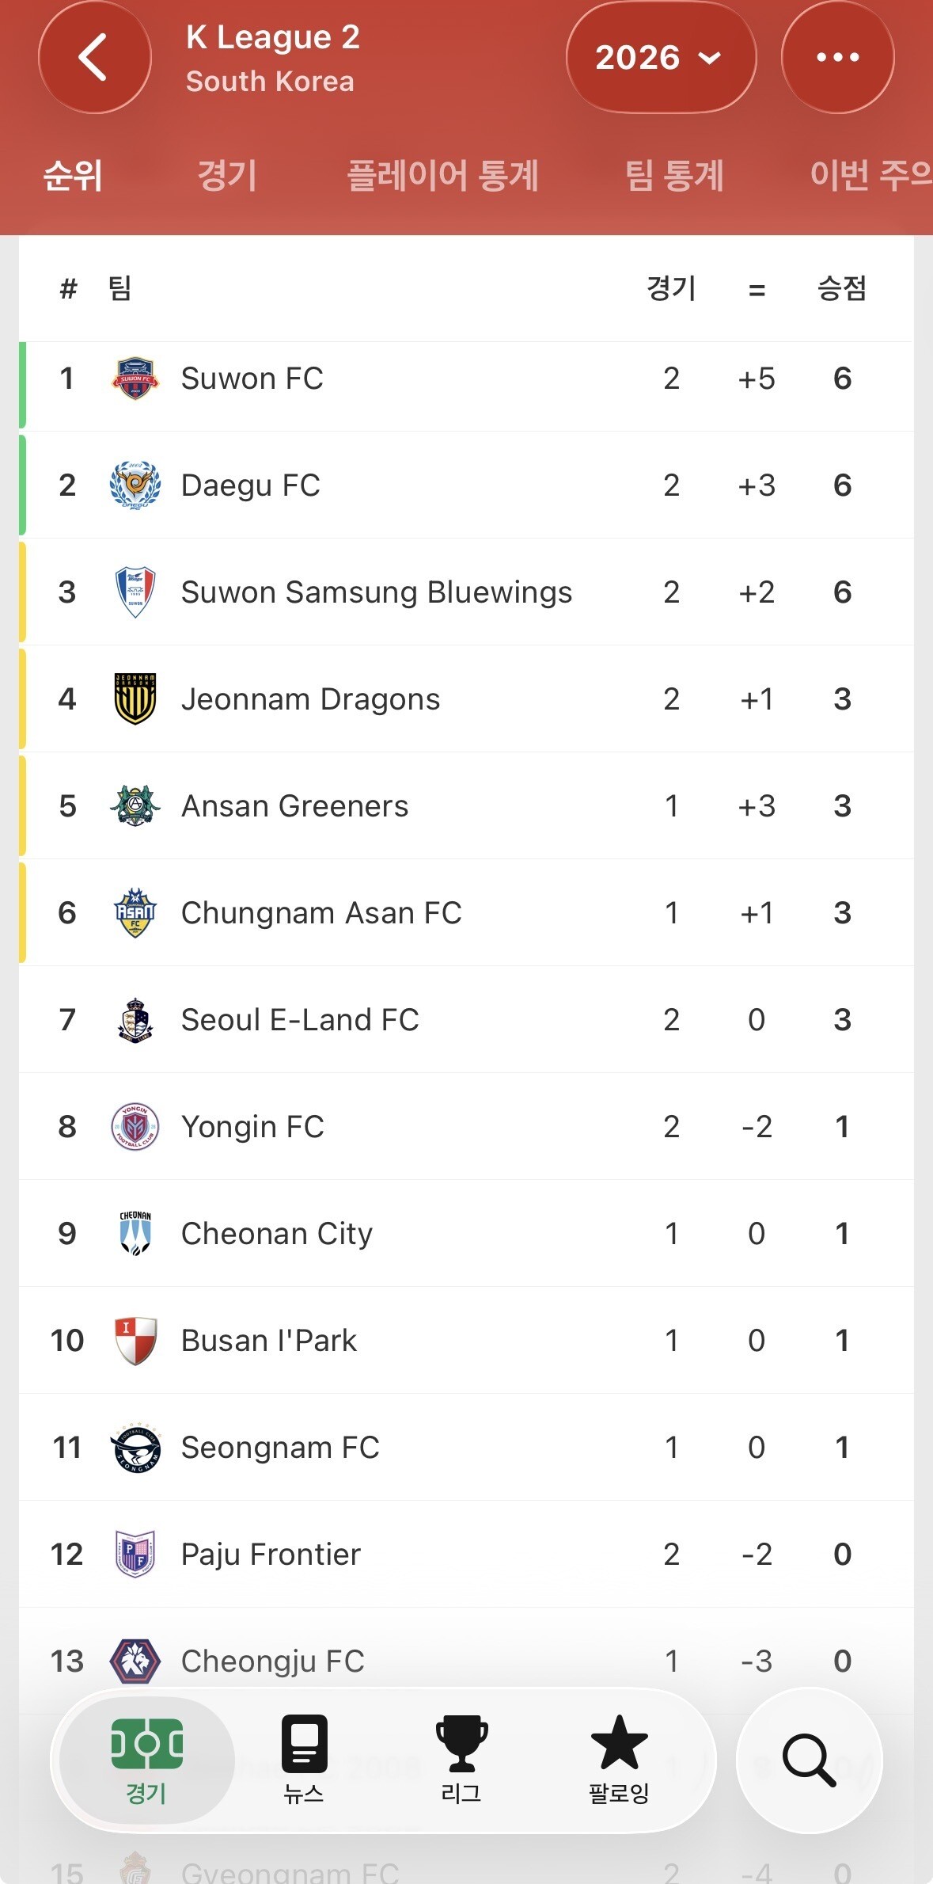The height and width of the screenshot is (1884, 933).
Task: Select the 경기 tab in top bar
Action: pos(227,176)
